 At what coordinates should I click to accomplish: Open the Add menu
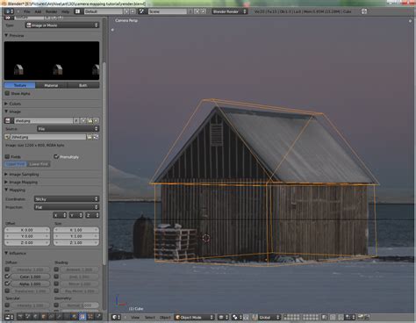(38, 11)
